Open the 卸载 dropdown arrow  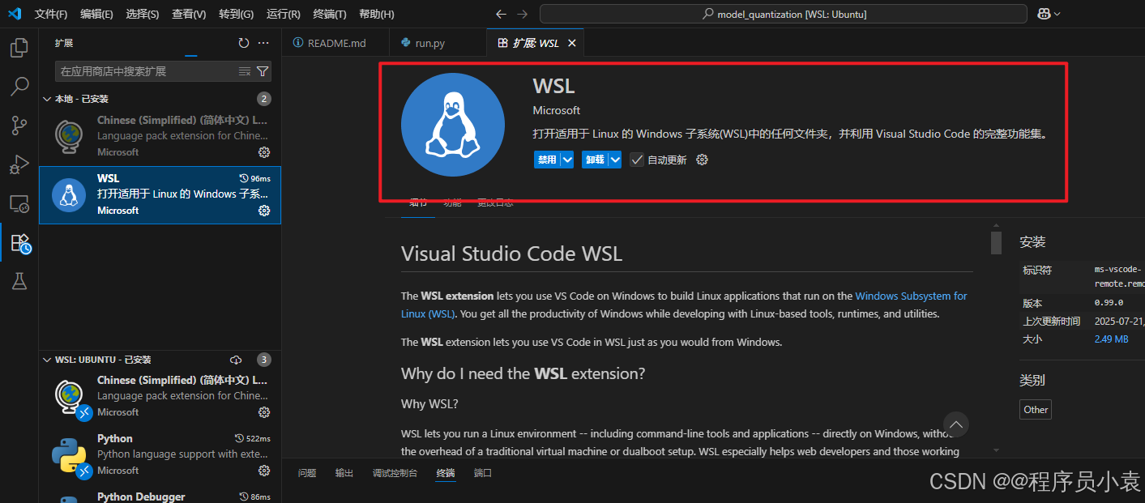pyautogui.click(x=615, y=160)
